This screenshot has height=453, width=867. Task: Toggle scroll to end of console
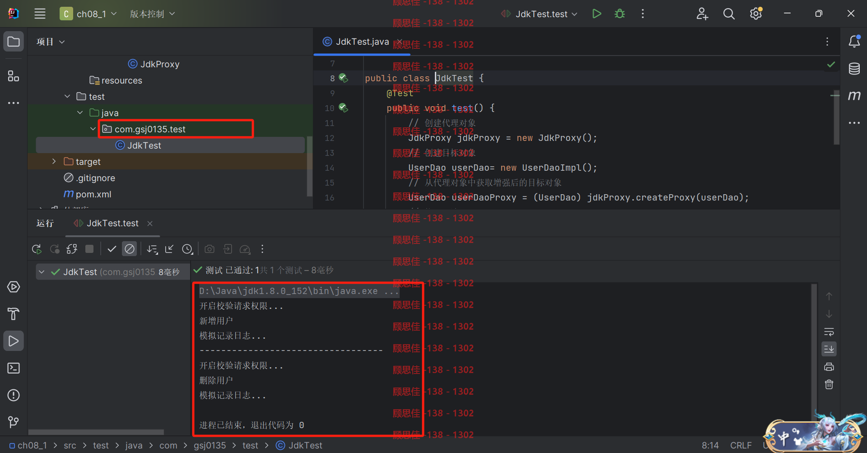tap(829, 349)
